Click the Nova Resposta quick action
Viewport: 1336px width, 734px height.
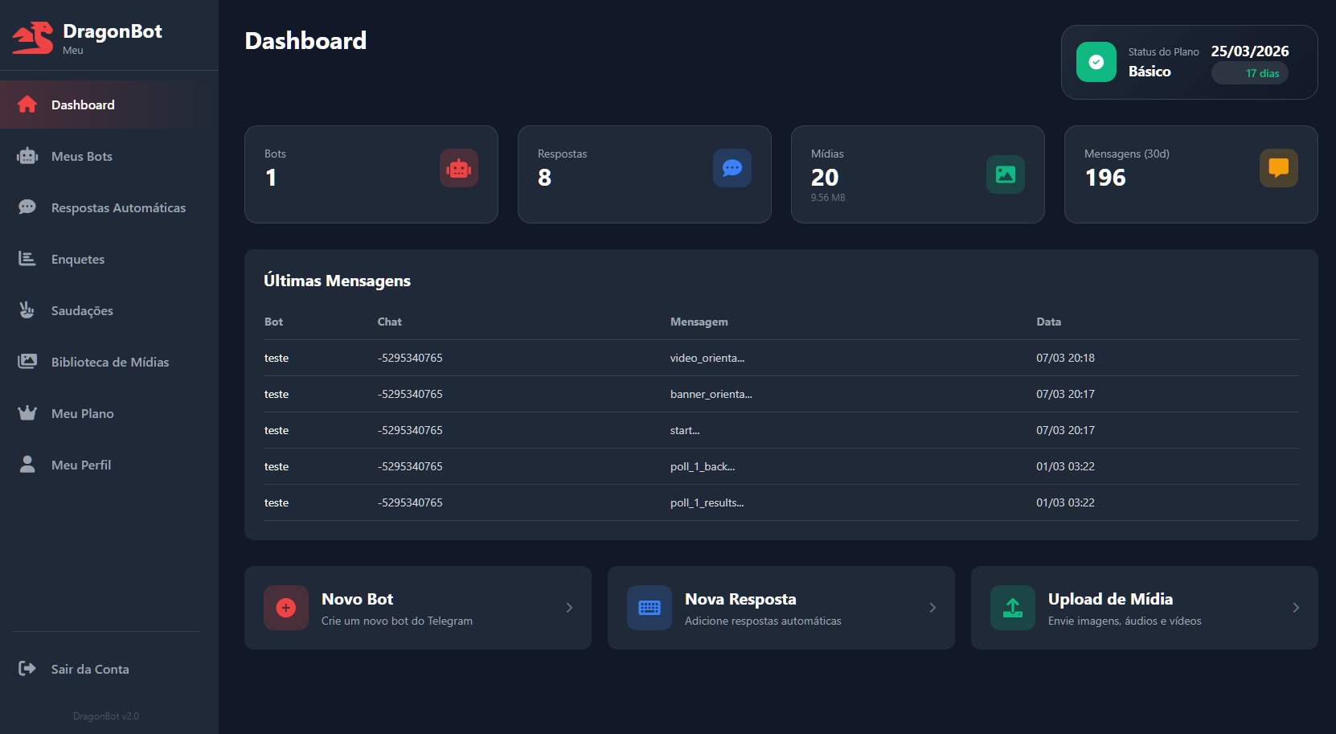tap(780, 608)
